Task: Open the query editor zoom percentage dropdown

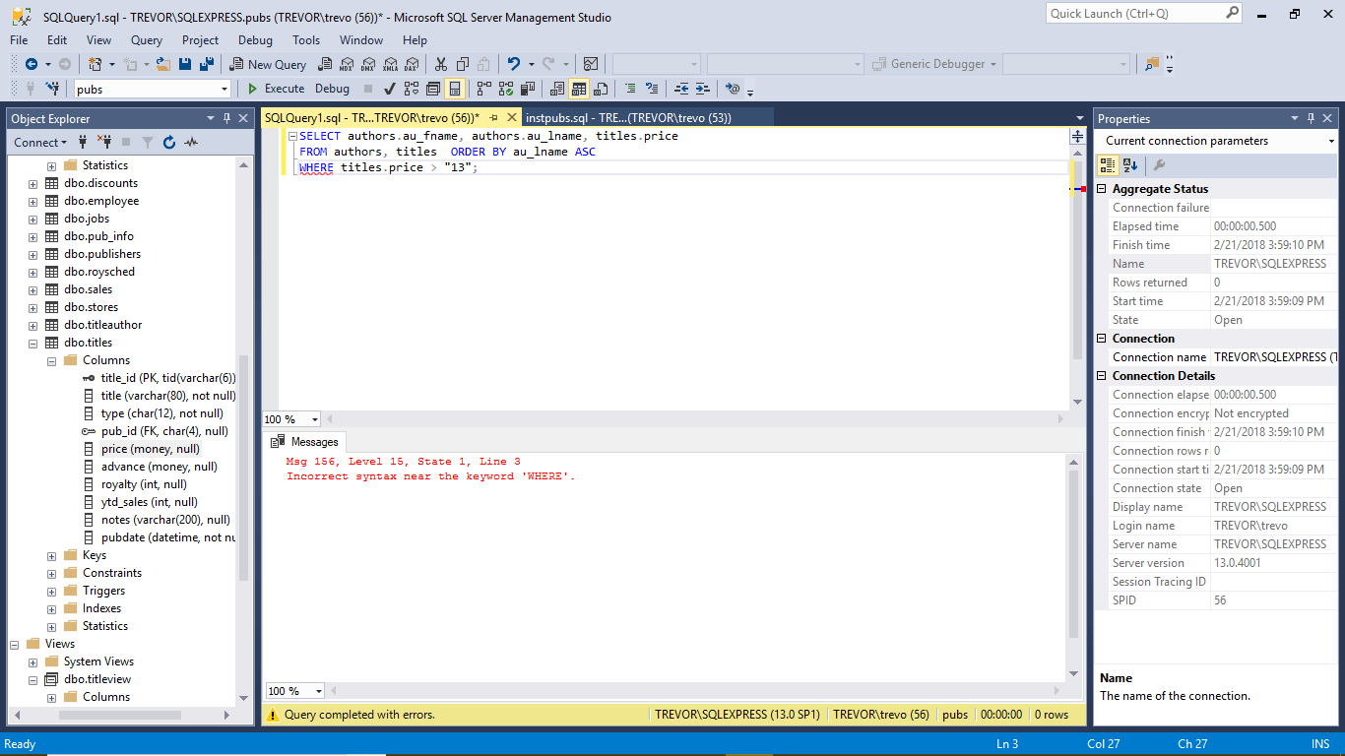Action: pos(314,419)
